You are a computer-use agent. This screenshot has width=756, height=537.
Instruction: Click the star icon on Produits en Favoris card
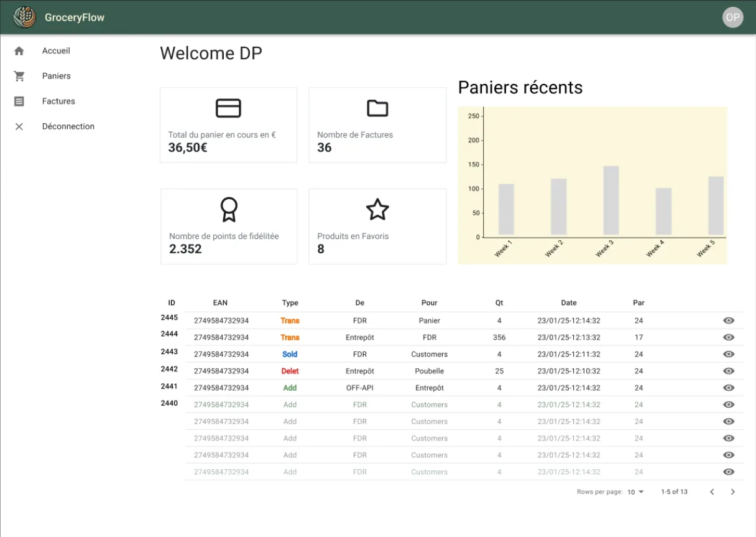click(377, 210)
